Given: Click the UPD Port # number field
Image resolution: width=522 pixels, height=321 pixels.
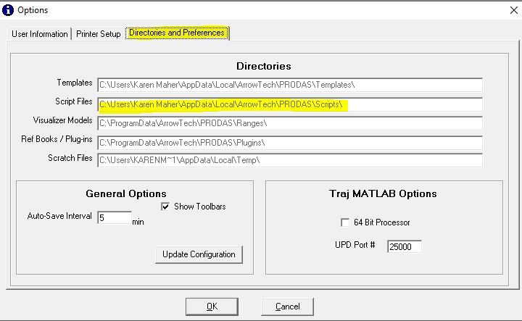Looking at the screenshot, I should click(404, 246).
